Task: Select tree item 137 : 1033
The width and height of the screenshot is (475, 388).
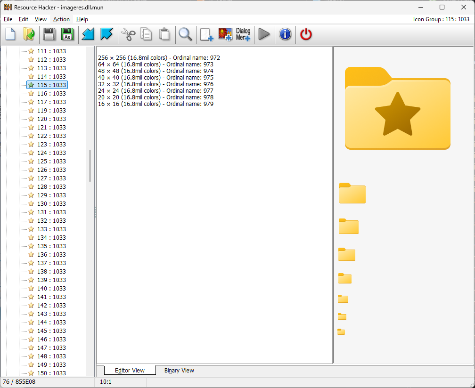Action: (x=51, y=263)
